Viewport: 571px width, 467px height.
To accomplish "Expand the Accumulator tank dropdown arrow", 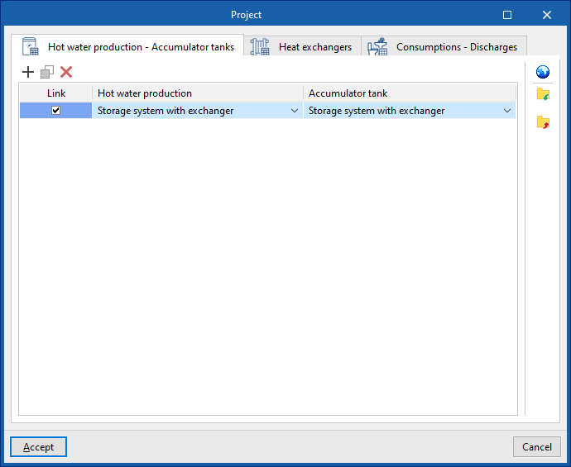I will 507,111.
